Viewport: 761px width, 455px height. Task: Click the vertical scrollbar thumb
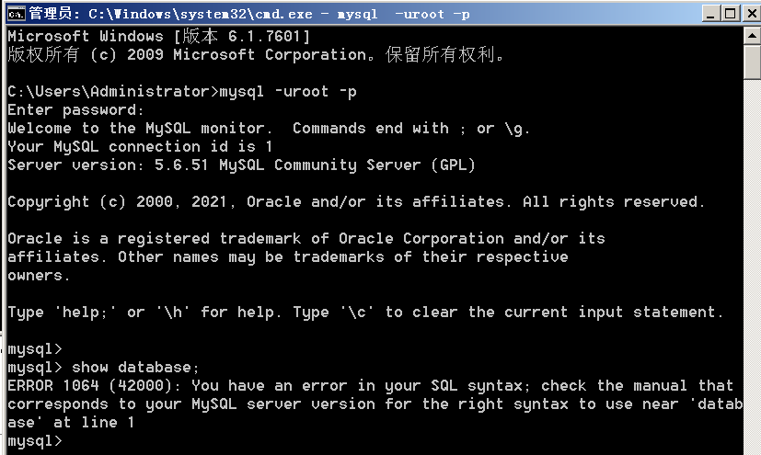click(752, 62)
